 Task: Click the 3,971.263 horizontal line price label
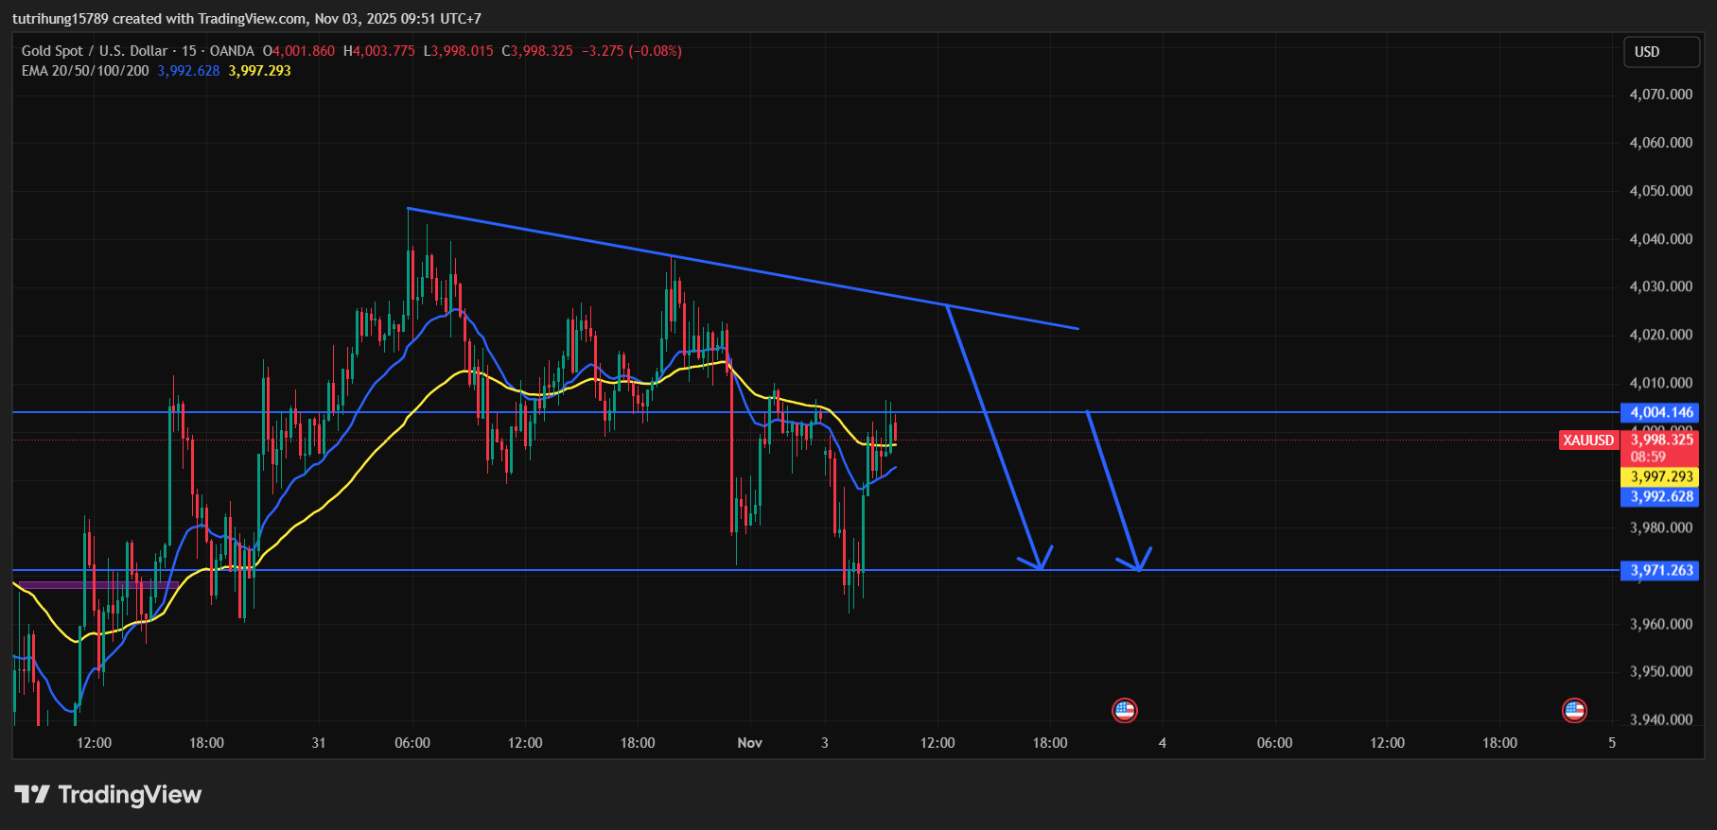point(1660,570)
